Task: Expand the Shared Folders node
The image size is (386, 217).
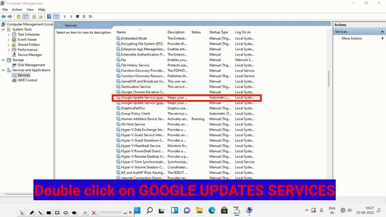Action: pos(9,45)
